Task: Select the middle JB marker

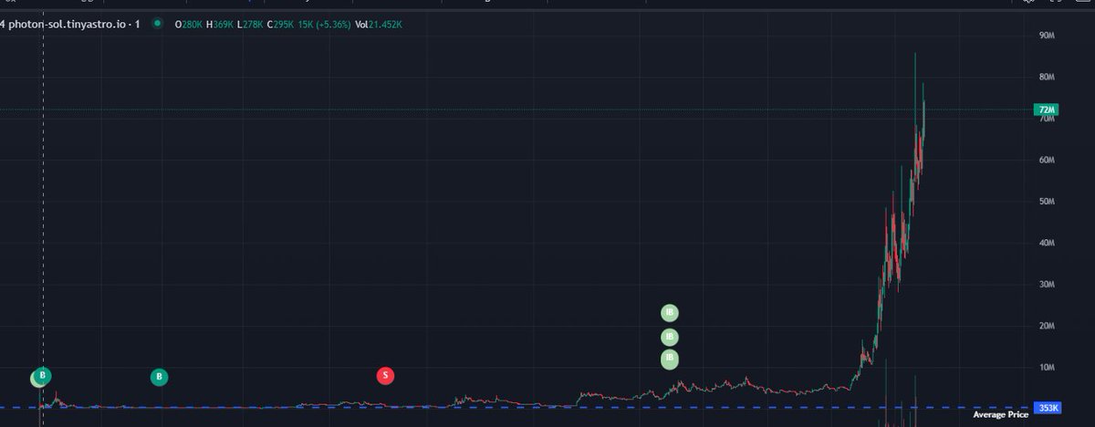Action: pyautogui.click(x=670, y=338)
